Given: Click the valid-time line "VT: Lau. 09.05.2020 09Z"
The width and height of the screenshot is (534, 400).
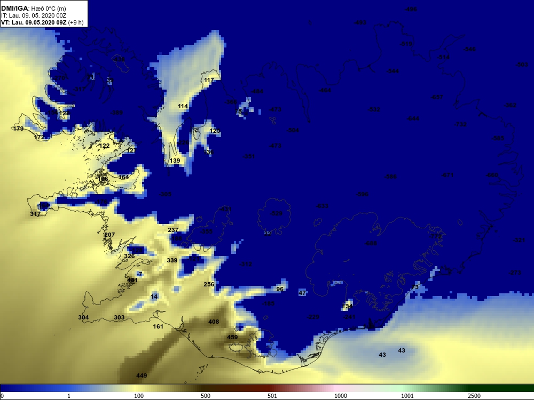Looking at the screenshot, I should tap(33, 22).
